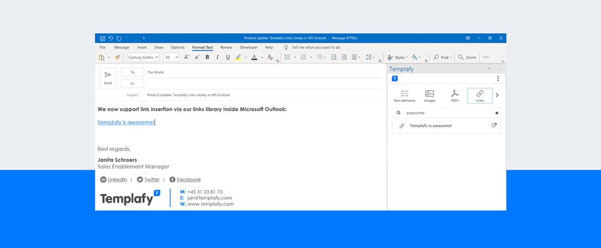Show more ribbon commands ellipsis
Viewport: 601px width, 248px height.
pos(486,58)
